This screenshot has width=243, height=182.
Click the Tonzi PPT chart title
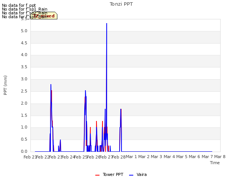click(x=121, y=4)
